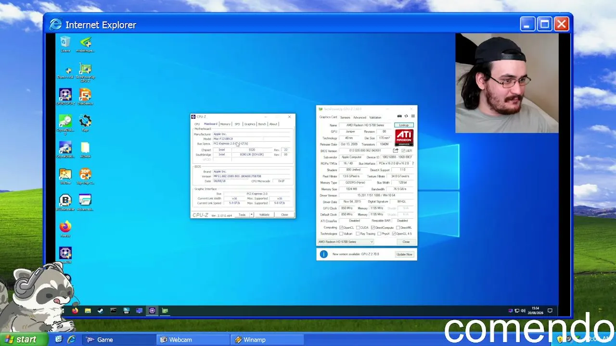This screenshot has height=346, width=616.
Task: Switch to the Winamp taskbar button
Action: click(x=268, y=340)
